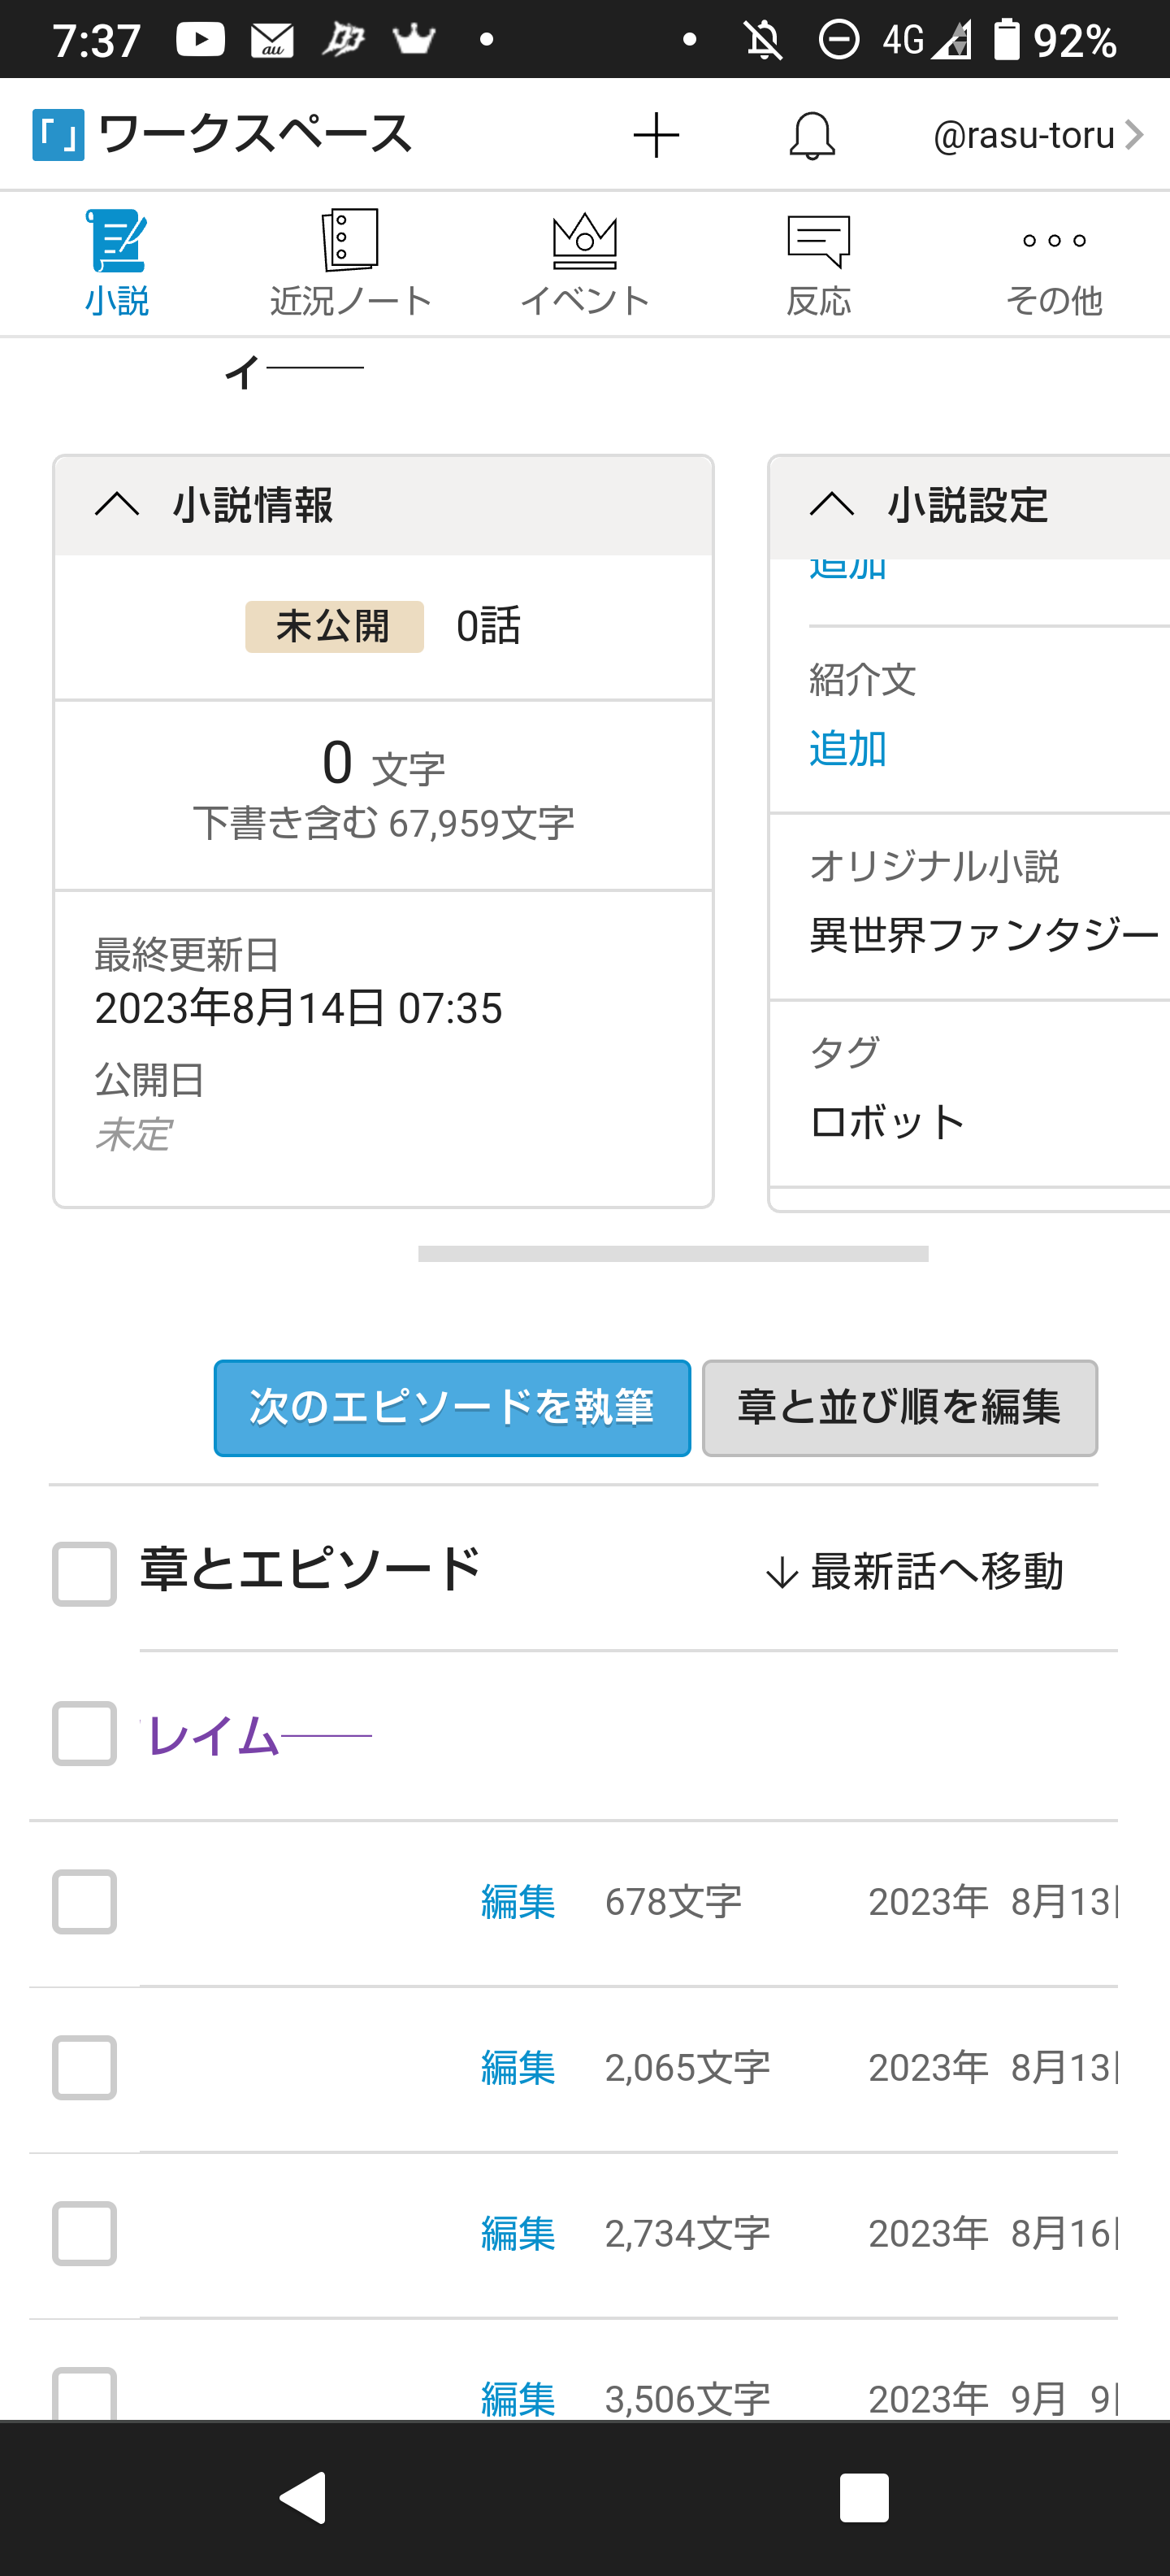
Task: Check the box beside レイム chapter
Action: pos(85,1733)
